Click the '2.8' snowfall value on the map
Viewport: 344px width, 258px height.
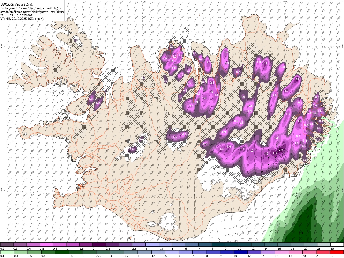[x=297, y=79]
